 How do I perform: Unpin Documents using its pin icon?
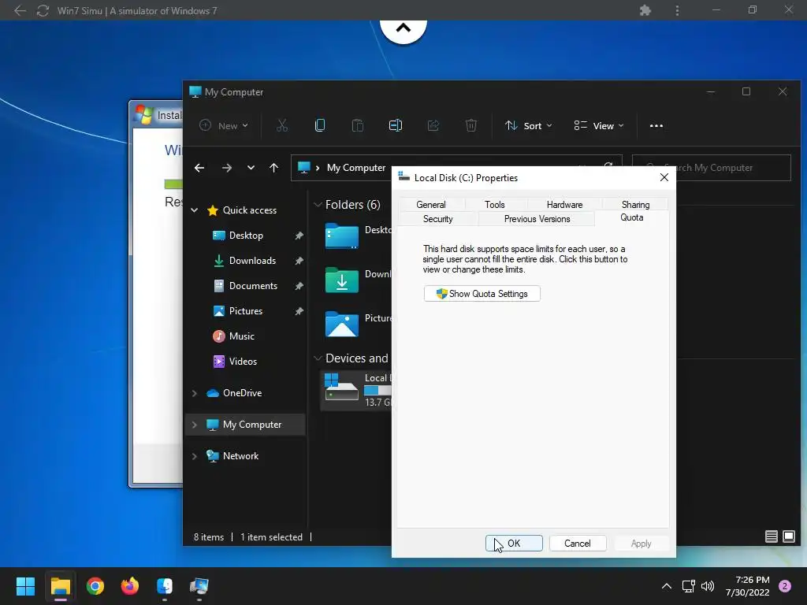299,286
